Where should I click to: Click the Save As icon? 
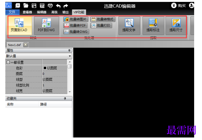42,6
